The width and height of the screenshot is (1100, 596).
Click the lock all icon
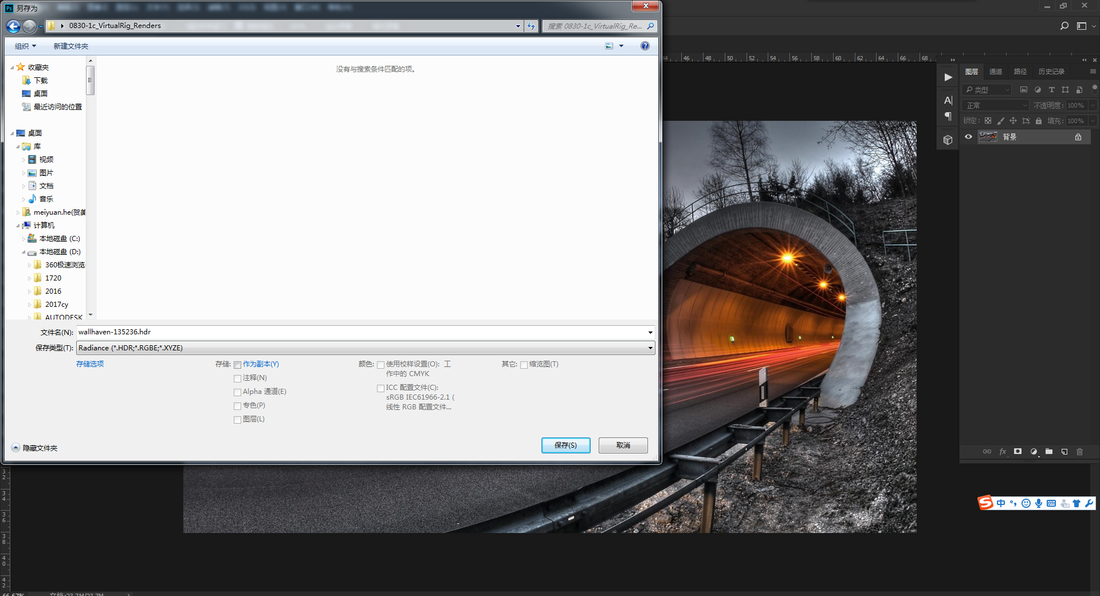pyautogui.click(x=1039, y=121)
